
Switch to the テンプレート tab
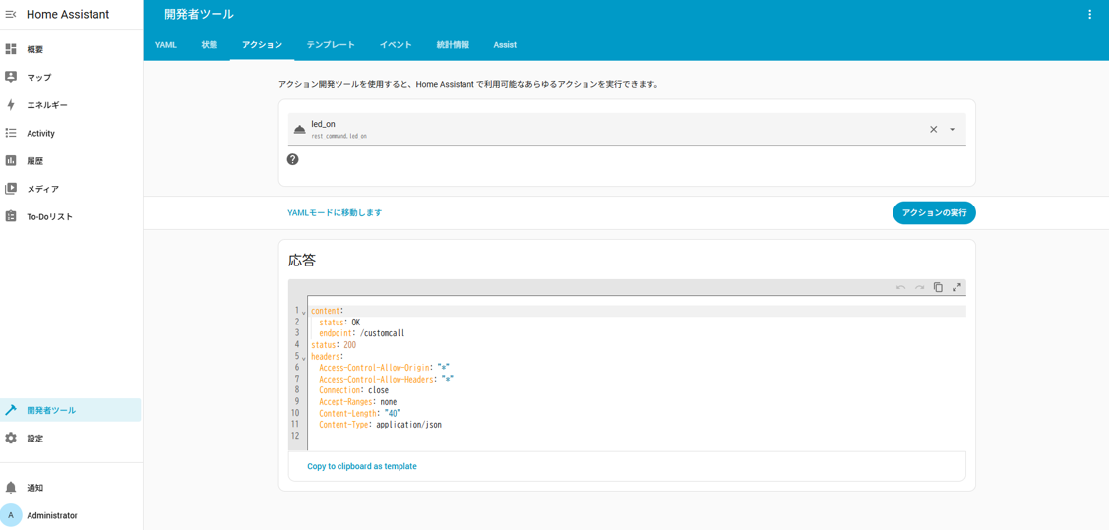[x=331, y=44]
